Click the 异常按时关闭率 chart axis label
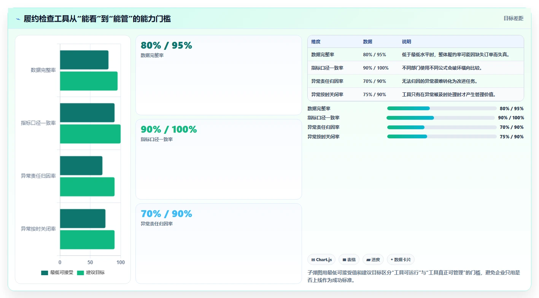This screenshot has width=539, height=298. tap(38, 229)
